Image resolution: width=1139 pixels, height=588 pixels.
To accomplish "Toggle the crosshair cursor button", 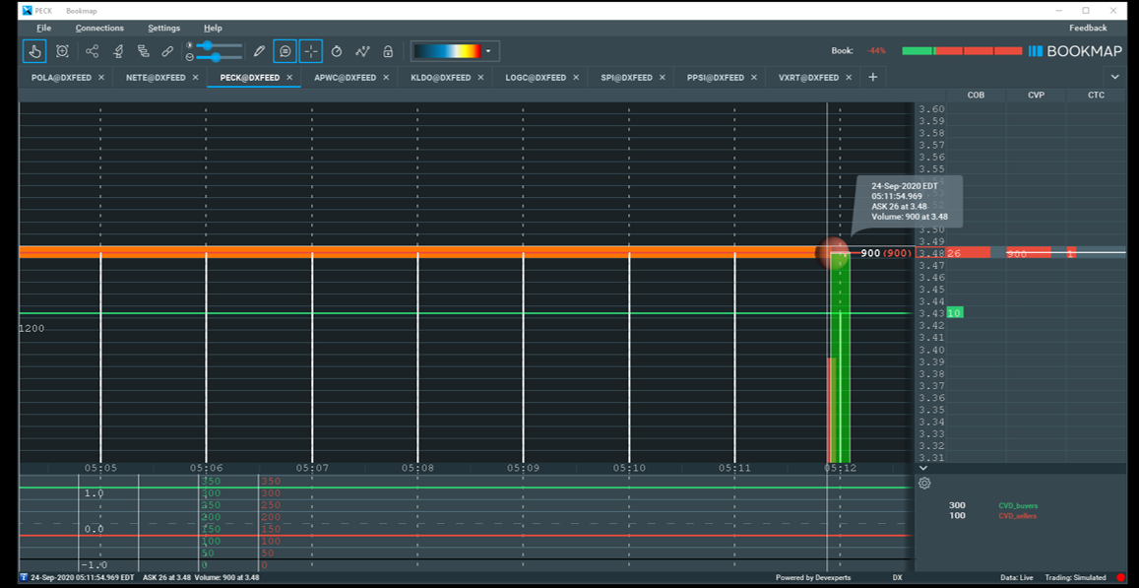I will (x=311, y=51).
